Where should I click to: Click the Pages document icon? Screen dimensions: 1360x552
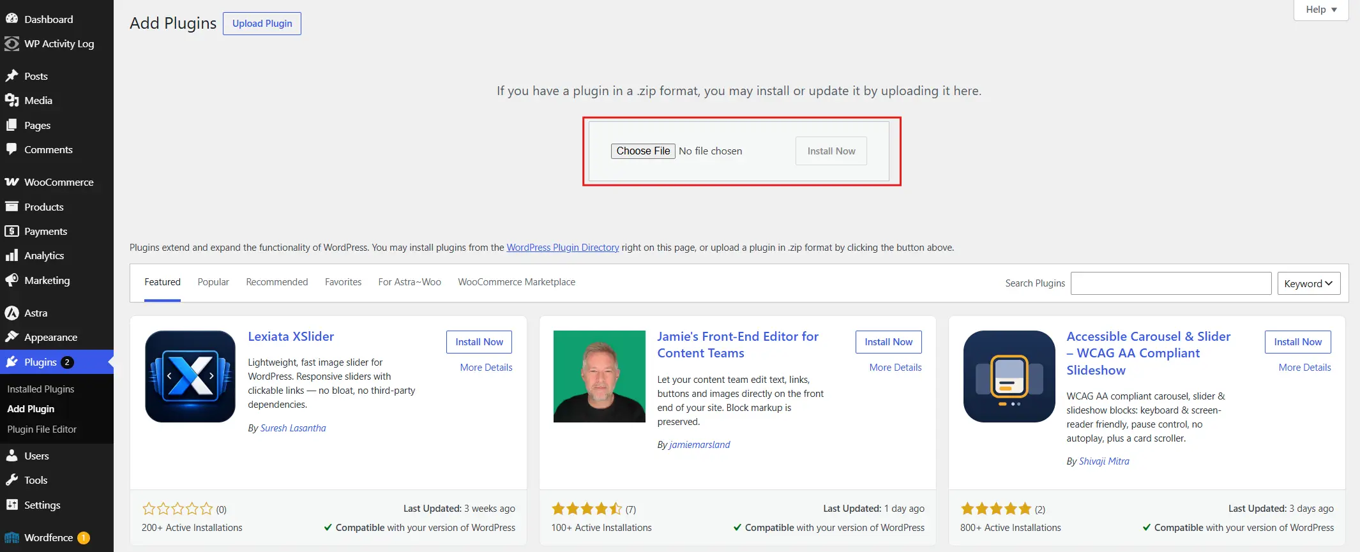click(11, 125)
